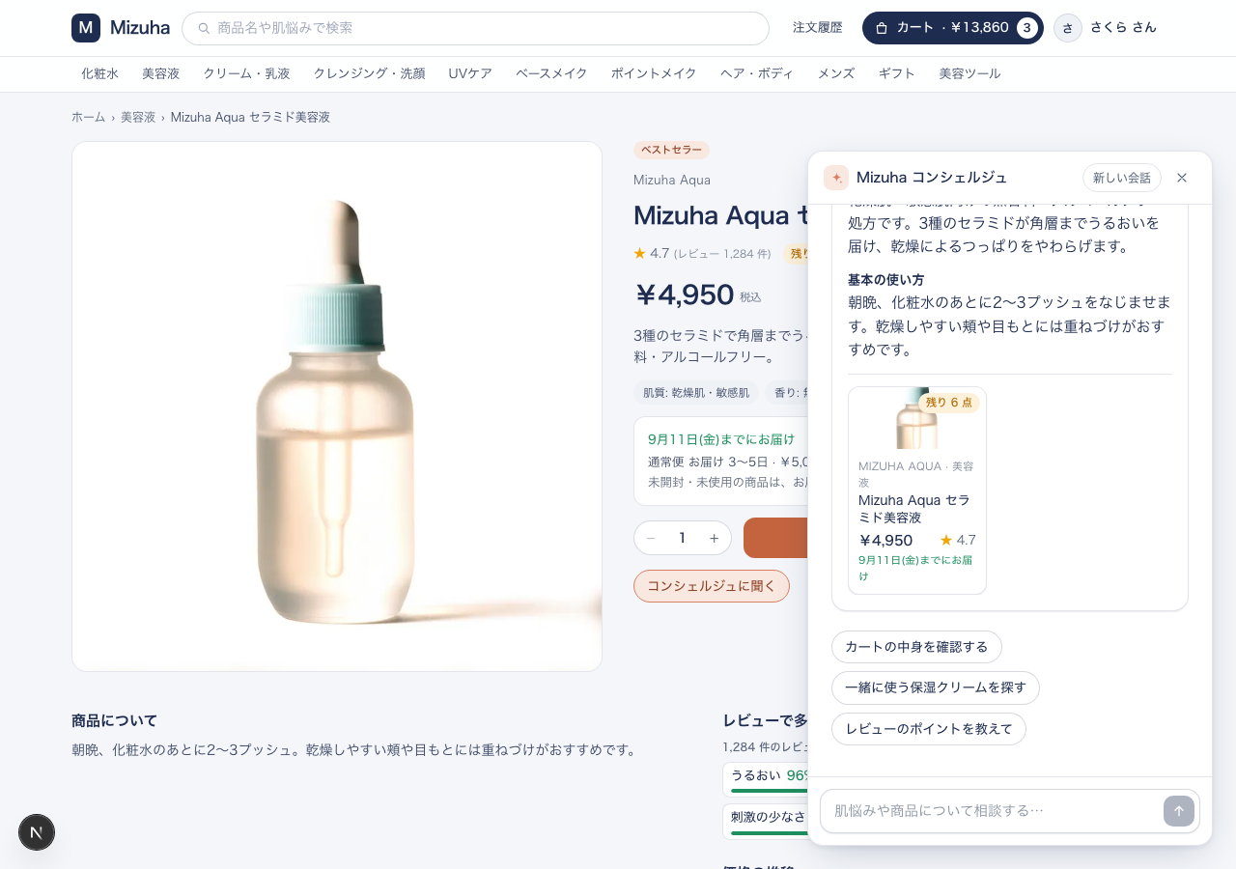Click the round N icon at bottom-left
Image resolution: width=1236 pixels, height=869 pixels.
(37, 832)
